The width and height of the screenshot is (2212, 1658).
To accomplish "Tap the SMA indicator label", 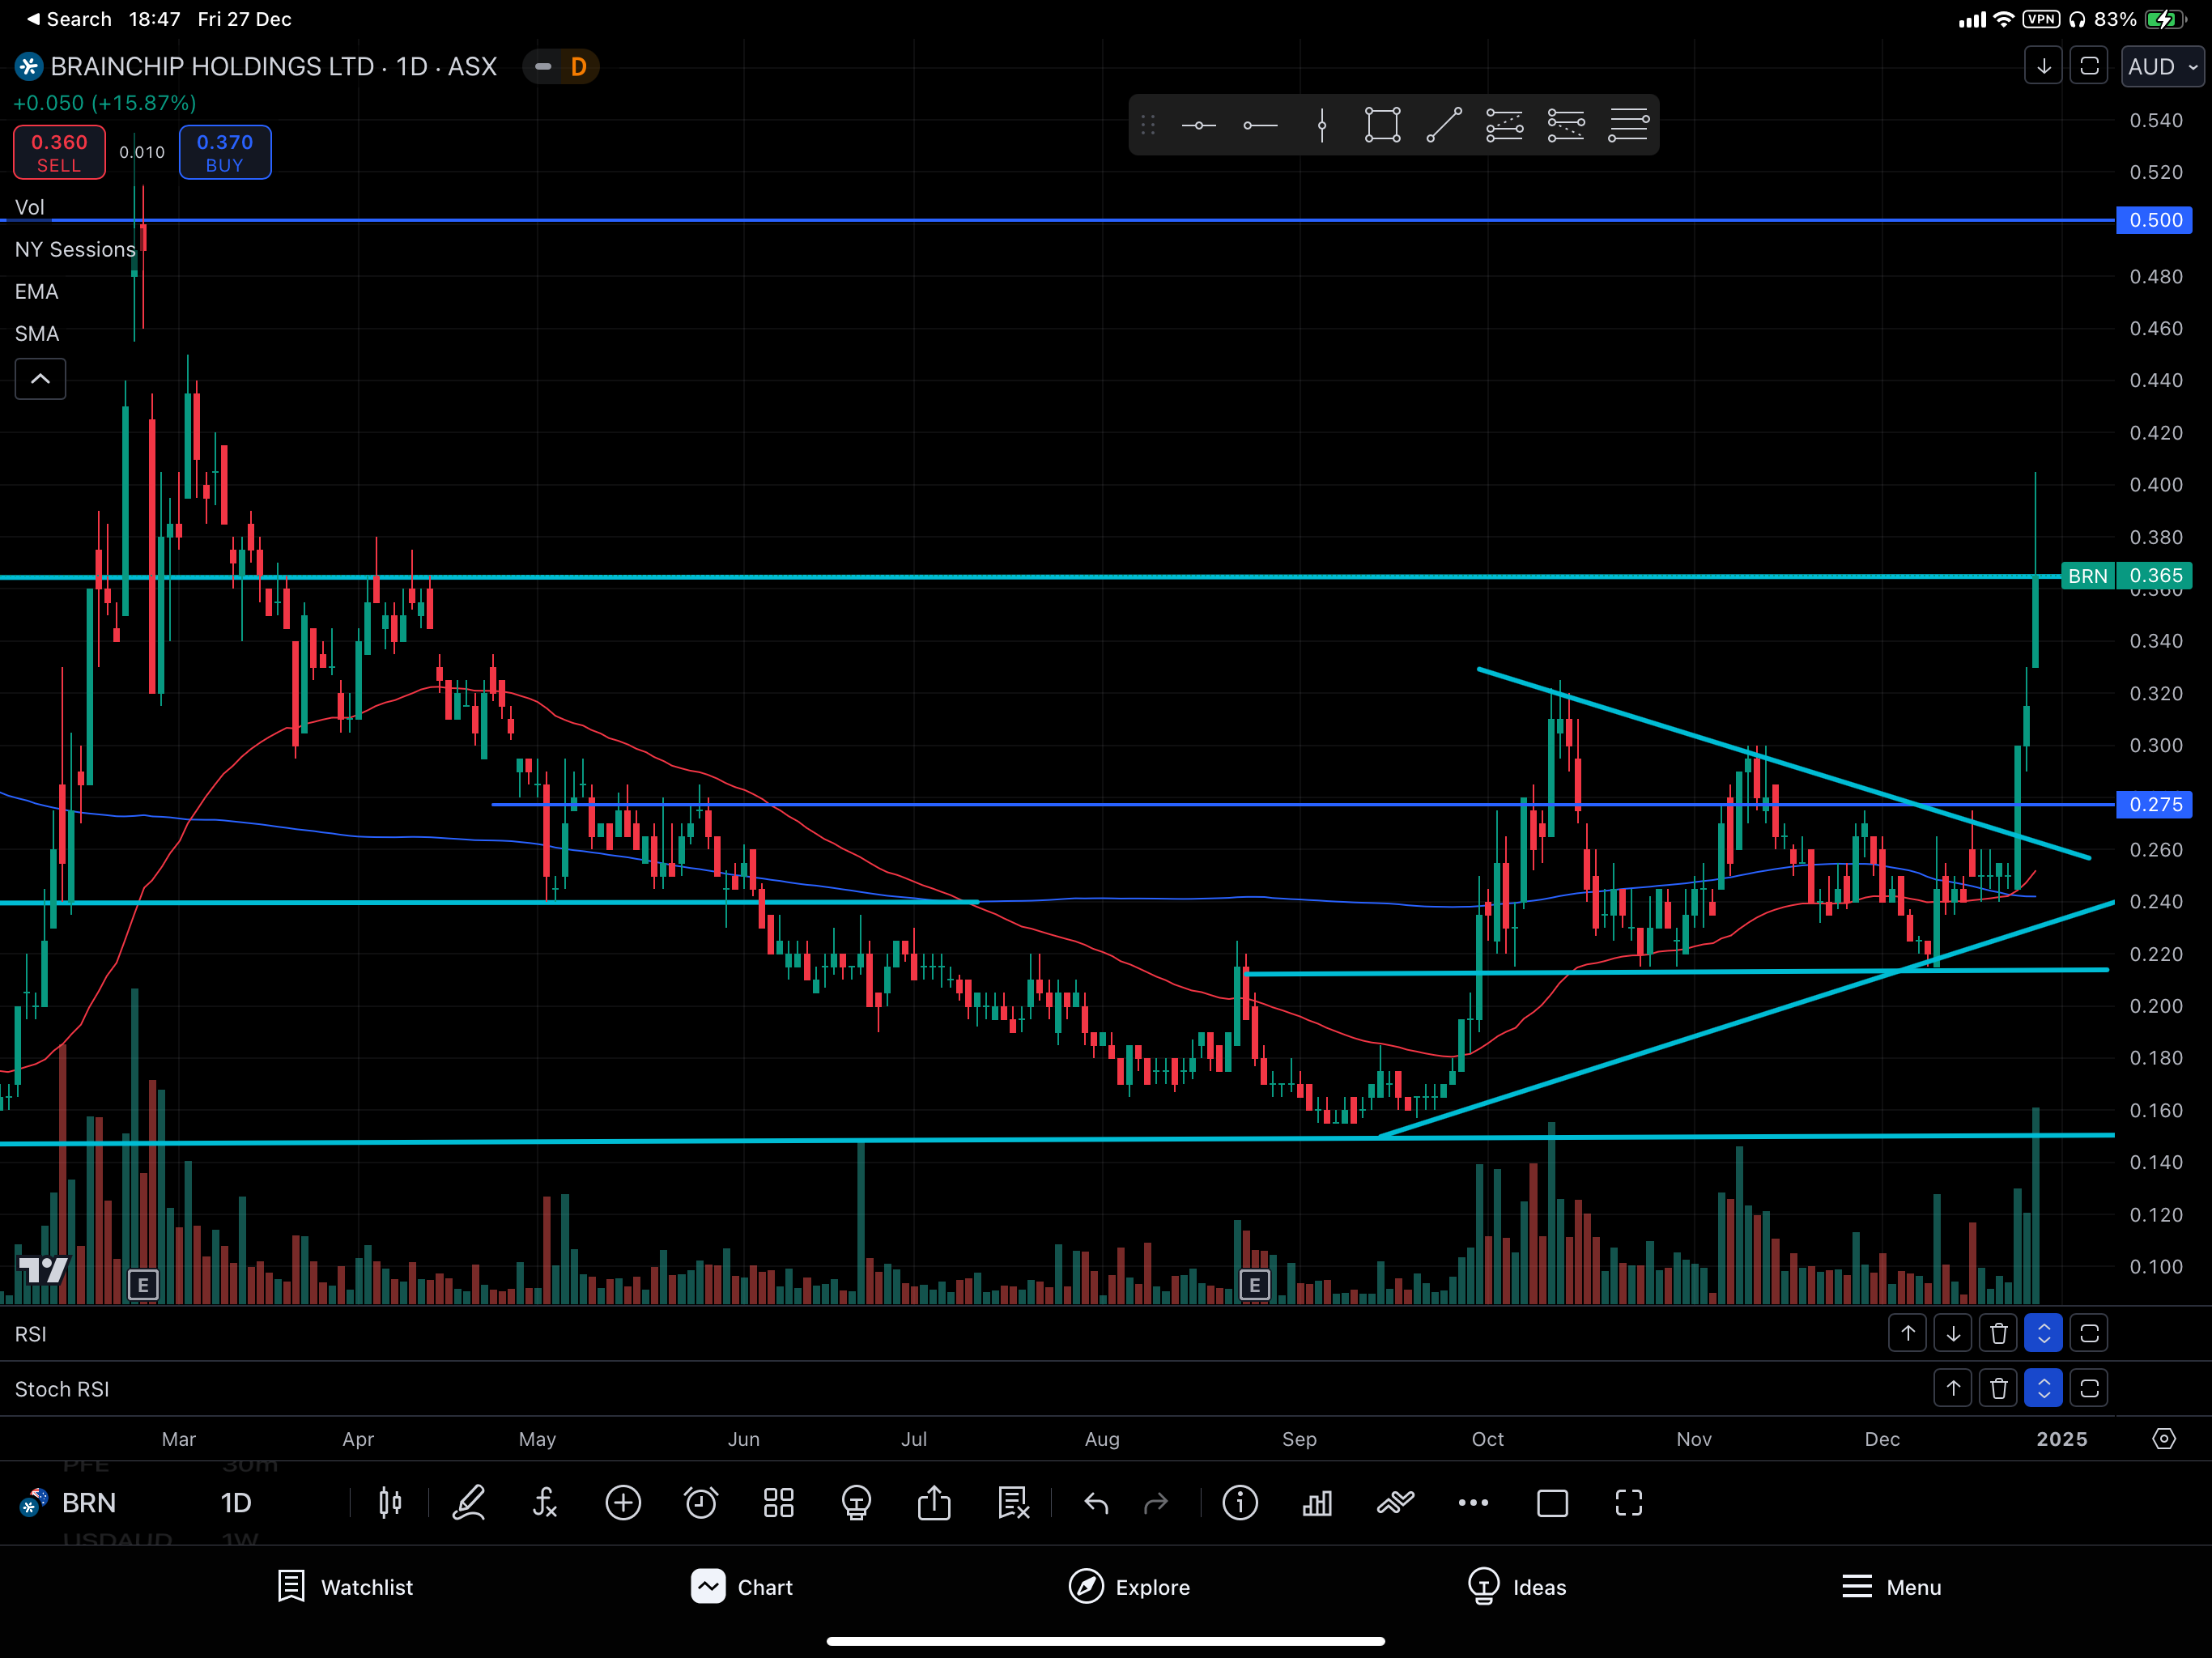I will click(36, 333).
